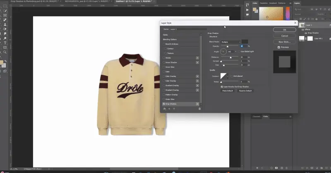The height and width of the screenshot is (173, 331).
Task: Enable the Bevel & Emboss checkbox
Action: pyautogui.click(x=164, y=44)
